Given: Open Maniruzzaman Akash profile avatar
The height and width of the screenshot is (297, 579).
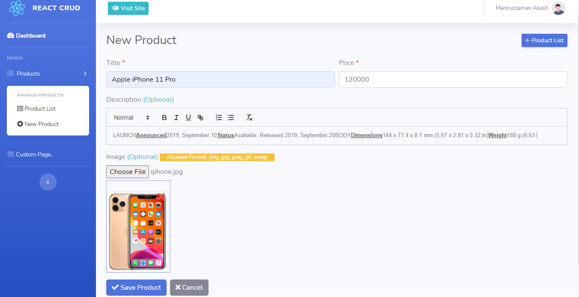Looking at the screenshot, I should pyautogui.click(x=558, y=8).
